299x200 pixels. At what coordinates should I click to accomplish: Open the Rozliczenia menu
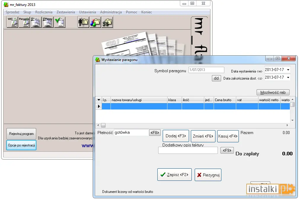pyautogui.click(x=44, y=12)
